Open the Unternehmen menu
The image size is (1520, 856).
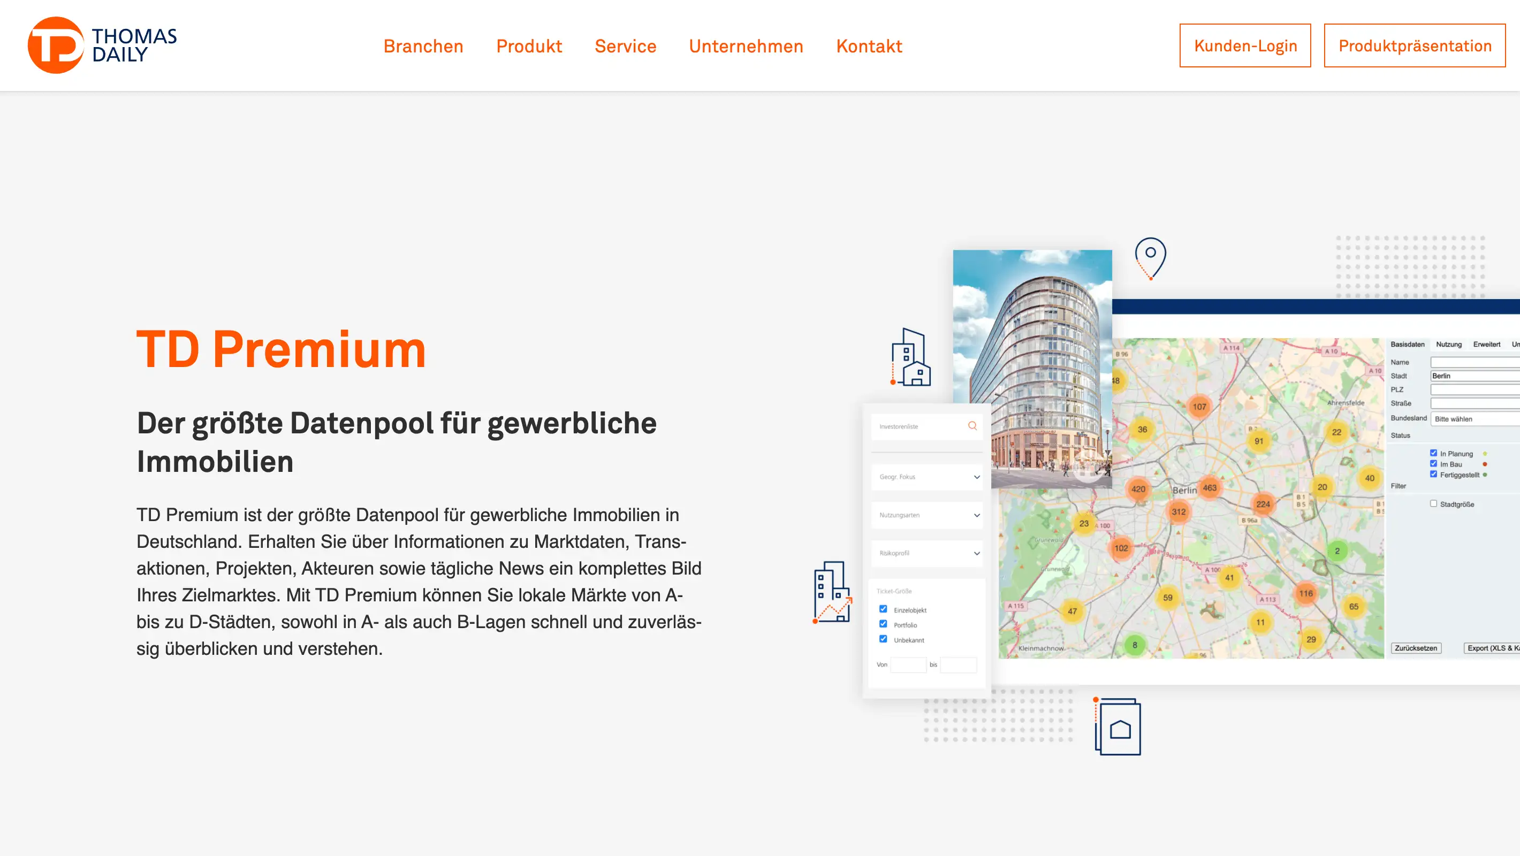pos(746,46)
